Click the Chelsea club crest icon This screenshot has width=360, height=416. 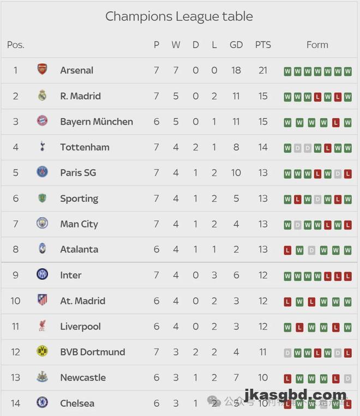click(42, 403)
